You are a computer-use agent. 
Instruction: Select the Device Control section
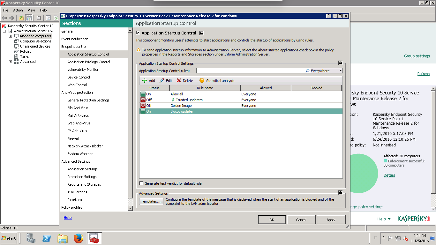(x=79, y=77)
